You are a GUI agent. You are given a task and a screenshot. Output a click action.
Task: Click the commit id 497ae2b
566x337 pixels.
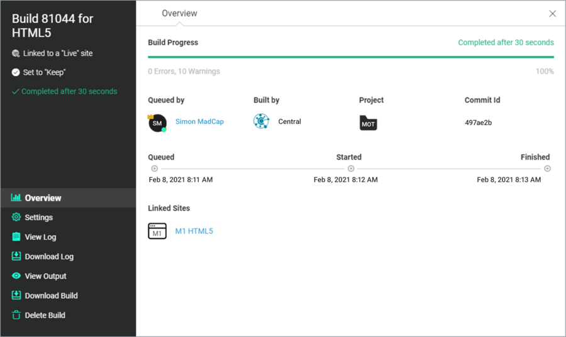(x=479, y=123)
